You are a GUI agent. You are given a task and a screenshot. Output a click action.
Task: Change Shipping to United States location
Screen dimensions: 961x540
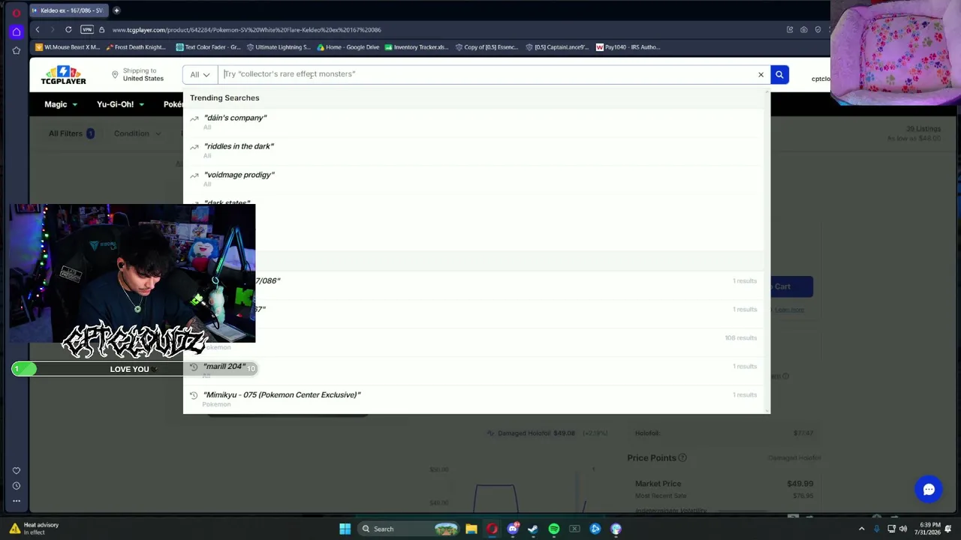138,74
